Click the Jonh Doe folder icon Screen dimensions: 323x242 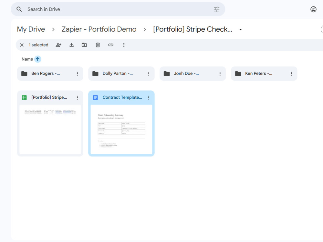(167, 74)
